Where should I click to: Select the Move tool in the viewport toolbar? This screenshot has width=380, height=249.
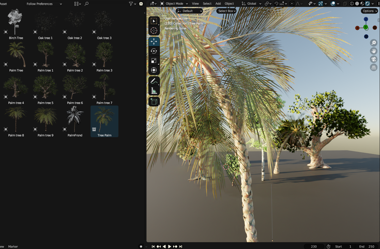(x=154, y=41)
